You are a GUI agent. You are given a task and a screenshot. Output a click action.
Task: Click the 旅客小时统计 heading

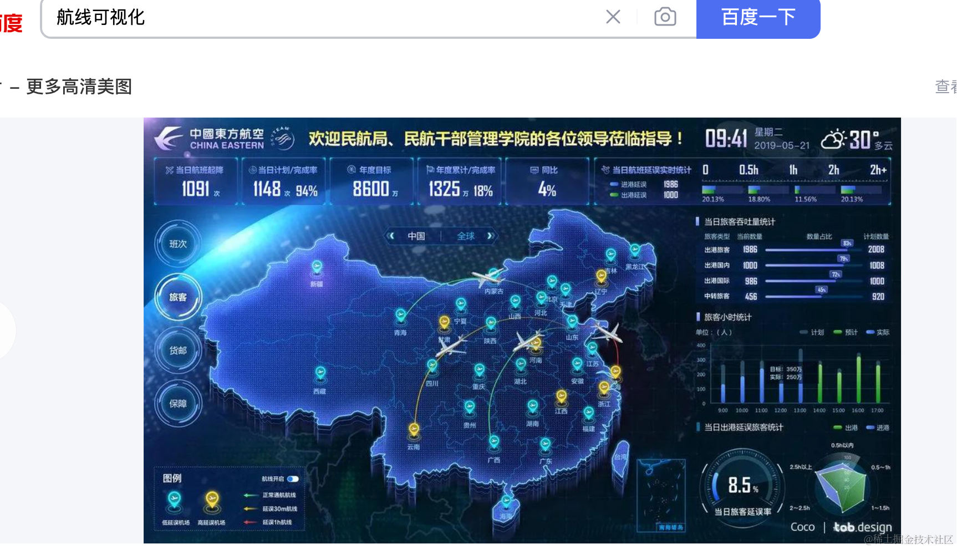click(727, 317)
